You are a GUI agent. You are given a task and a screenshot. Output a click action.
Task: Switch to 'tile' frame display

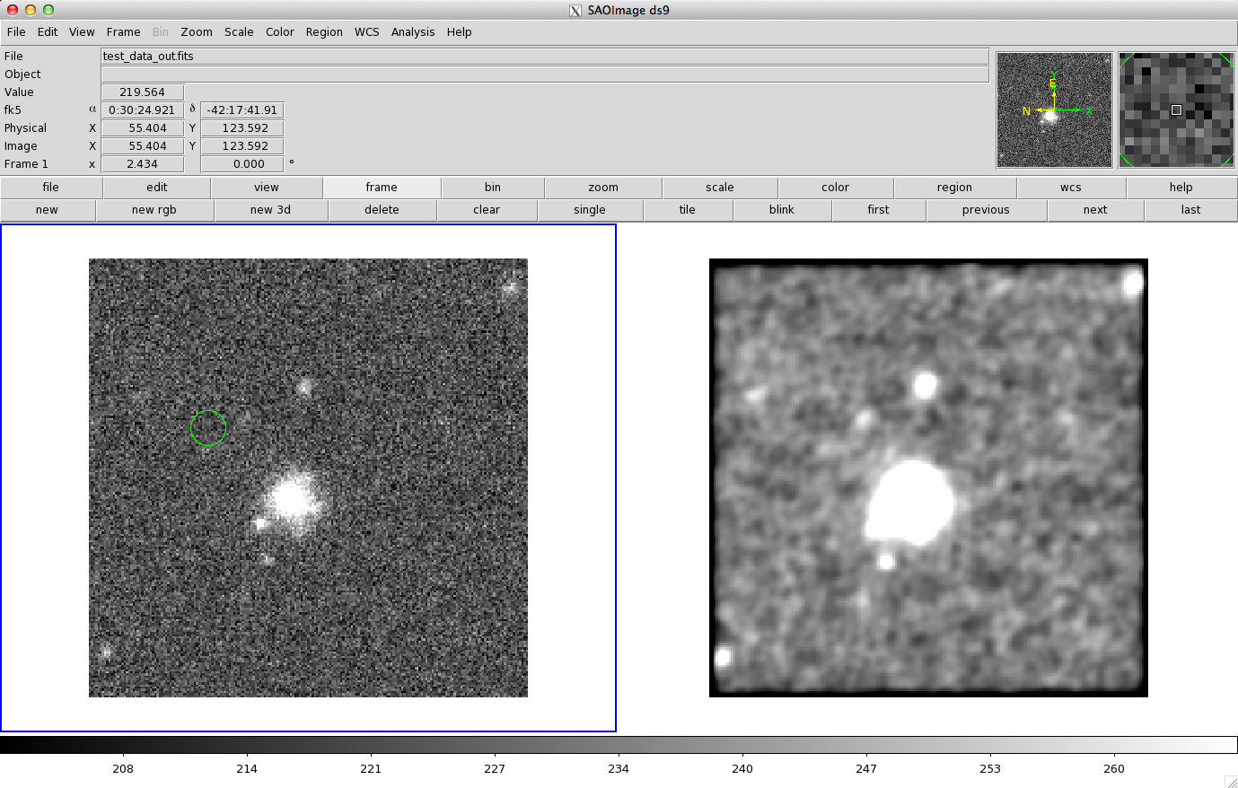(x=688, y=210)
